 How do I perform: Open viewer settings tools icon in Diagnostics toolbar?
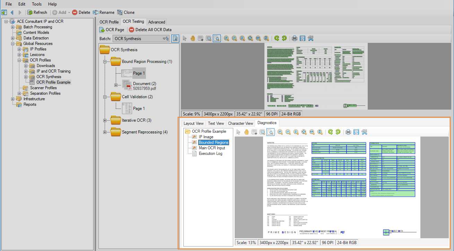click(x=364, y=132)
